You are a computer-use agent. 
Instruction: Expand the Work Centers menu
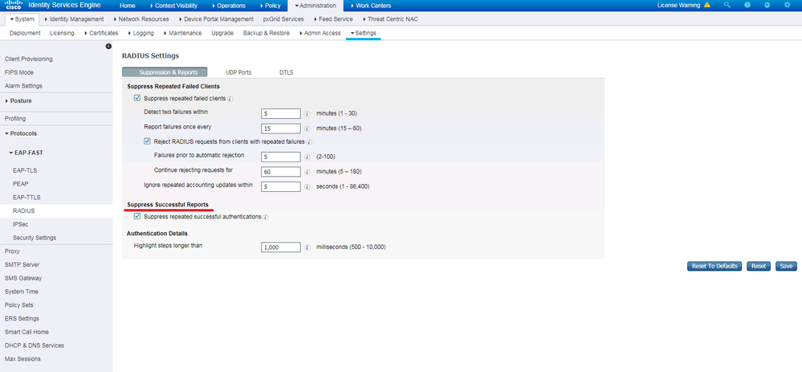pos(371,6)
